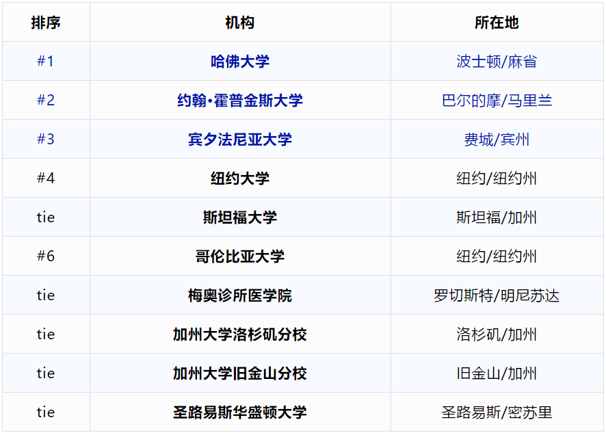Click the 梅奥诊所医学院 institution cell
This screenshot has width=606, height=435.
point(240,295)
